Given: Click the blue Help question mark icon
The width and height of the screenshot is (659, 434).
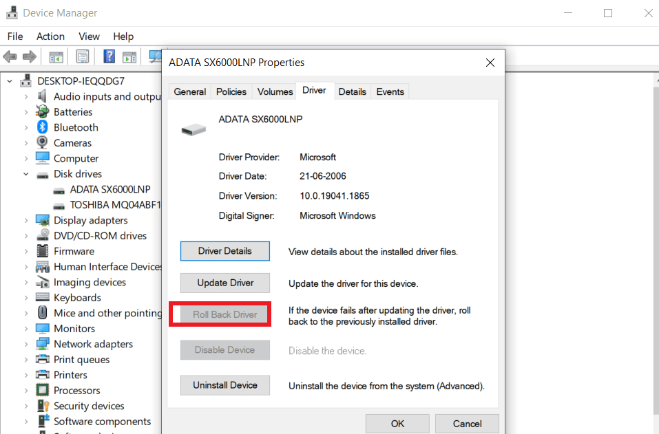Looking at the screenshot, I should coord(109,56).
